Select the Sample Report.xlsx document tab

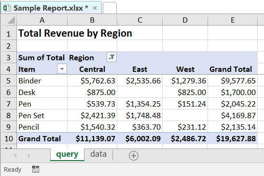pos(51,8)
